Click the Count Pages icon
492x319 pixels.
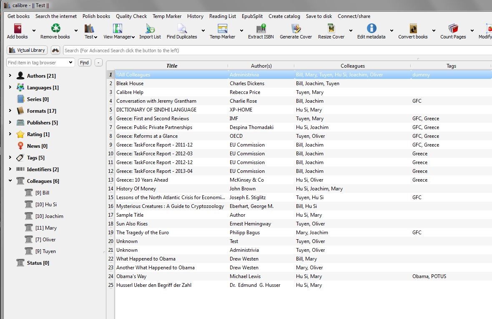pos(453,29)
